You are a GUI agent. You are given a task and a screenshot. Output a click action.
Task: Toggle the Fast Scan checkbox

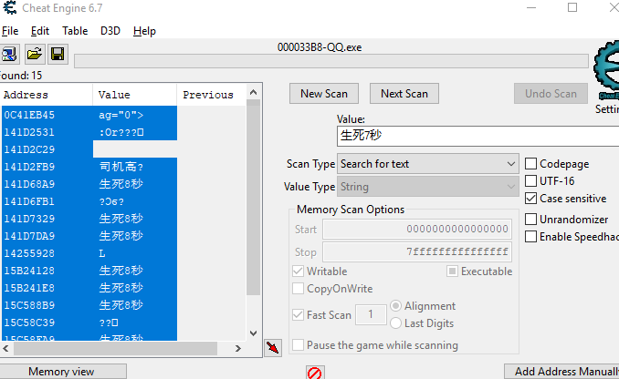298,315
